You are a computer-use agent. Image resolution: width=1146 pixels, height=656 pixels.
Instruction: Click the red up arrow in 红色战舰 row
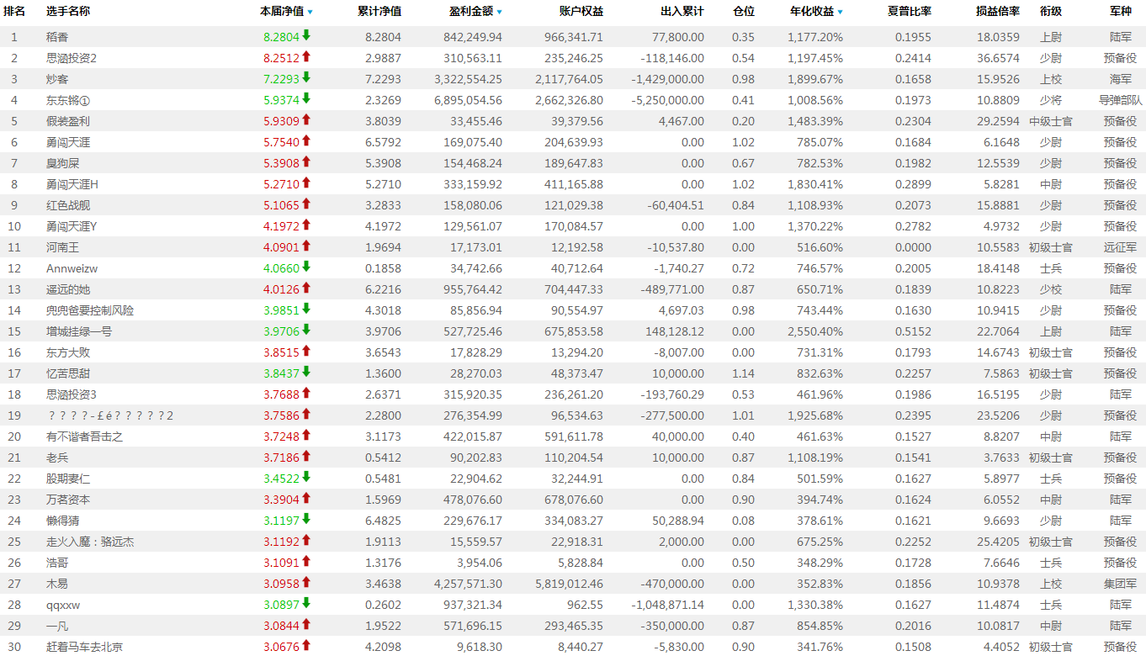point(306,204)
